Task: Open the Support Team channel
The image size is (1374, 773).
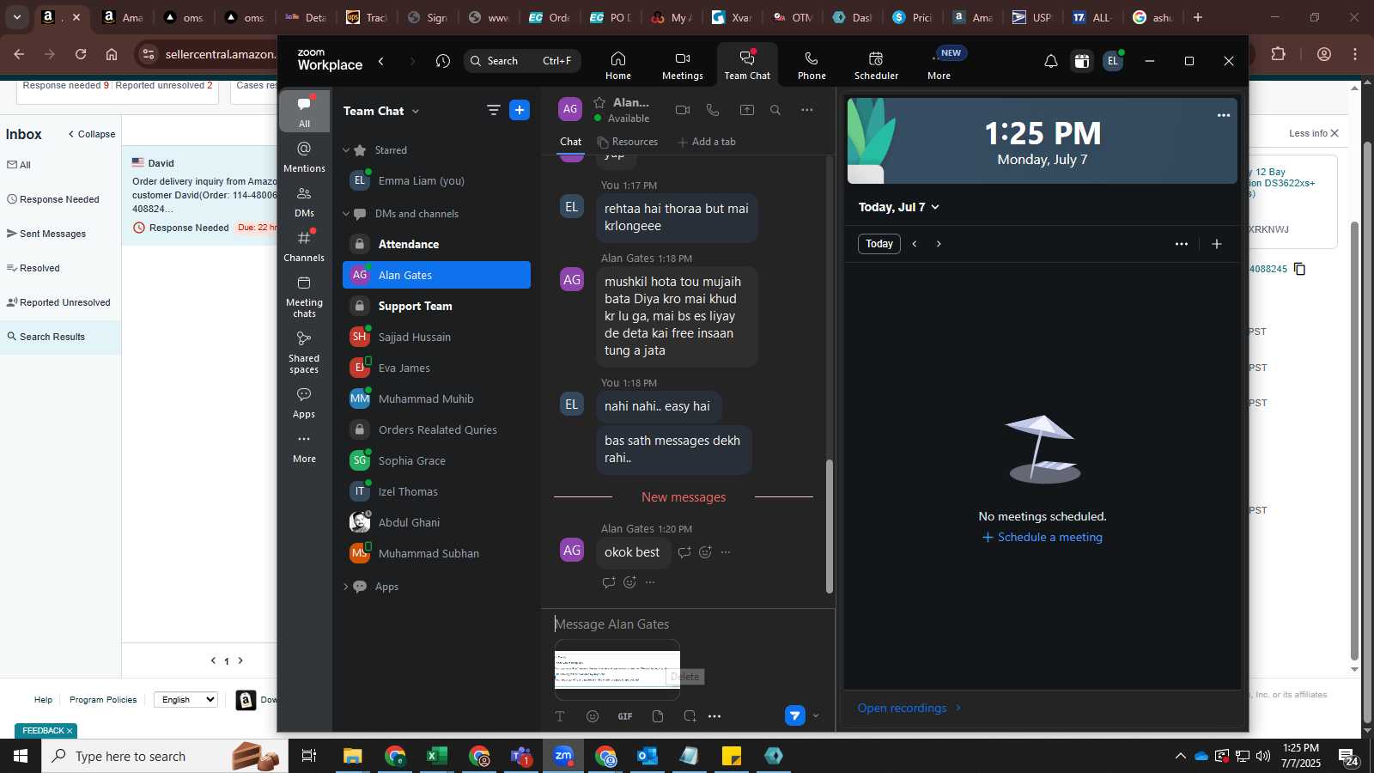Action: pos(436,306)
